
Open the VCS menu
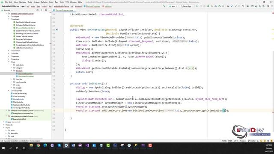(67, 2)
